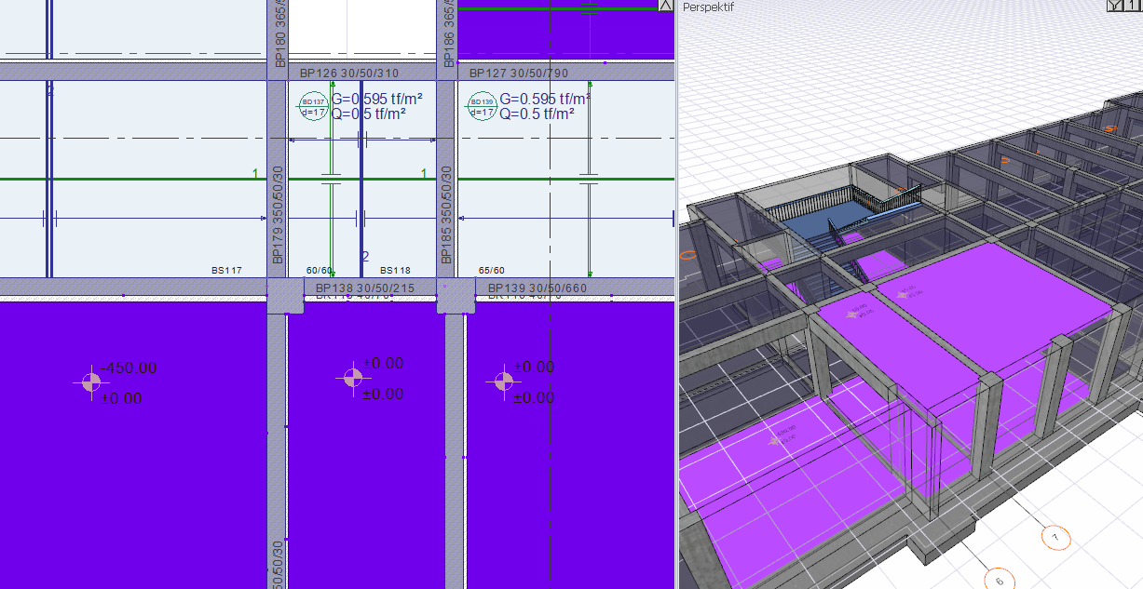This screenshot has height=589, width=1143.
Task: Select axis 7 bubble in perspective view
Action: click(1055, 537)
